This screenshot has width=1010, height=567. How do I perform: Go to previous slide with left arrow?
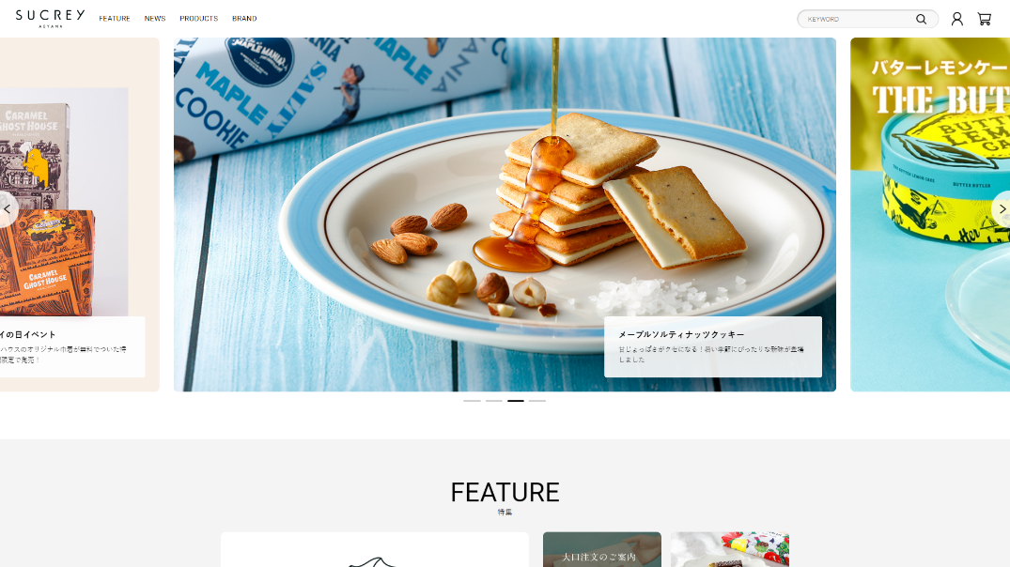coord(8,209)
